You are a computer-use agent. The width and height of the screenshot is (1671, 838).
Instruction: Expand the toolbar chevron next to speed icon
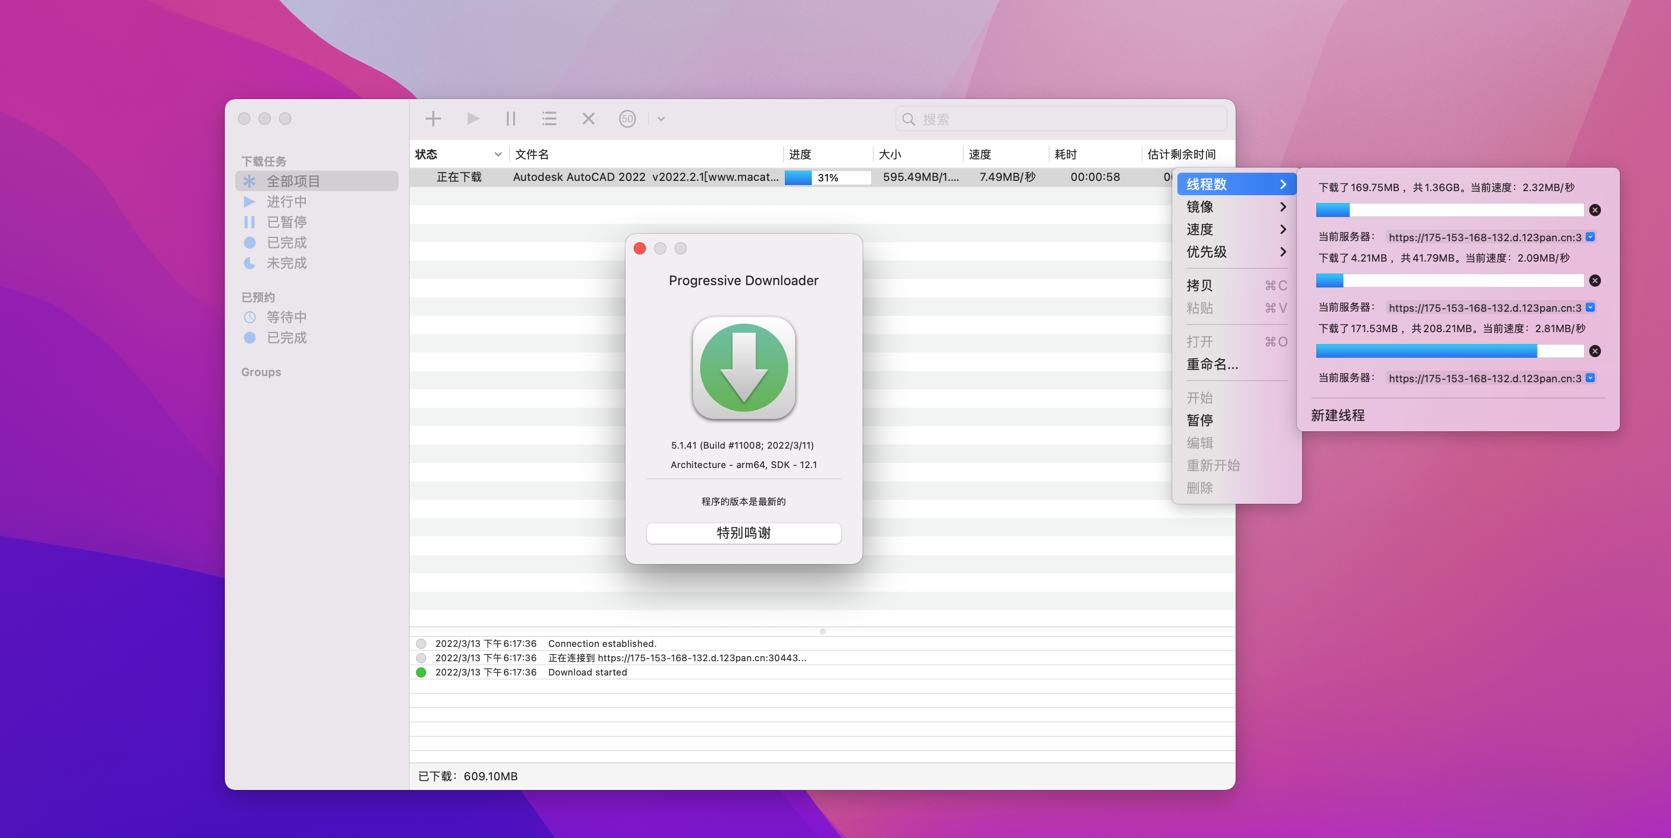point(661,120)
